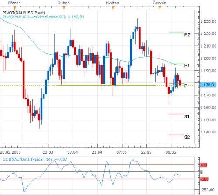Image resolution: width=218 pixels, height=195 pixels.
Task: Click the 0 CCI level tag
Action: click(x=201, y=172)
